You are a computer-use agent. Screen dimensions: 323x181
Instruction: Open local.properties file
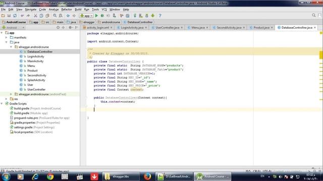point(31,132)
